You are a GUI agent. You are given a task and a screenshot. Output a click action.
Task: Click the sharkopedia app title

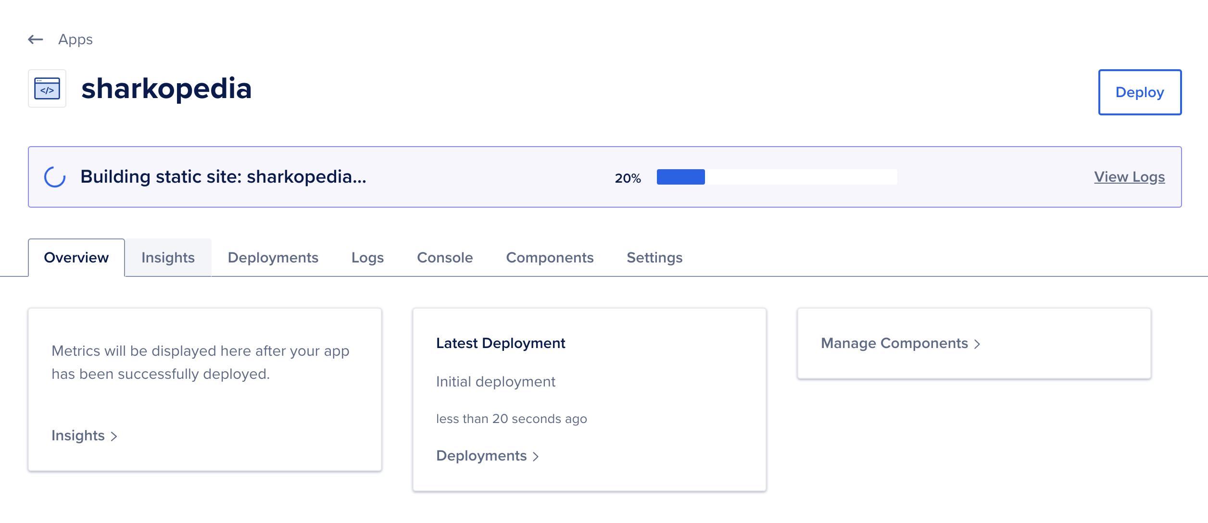[x=167, y=89]
